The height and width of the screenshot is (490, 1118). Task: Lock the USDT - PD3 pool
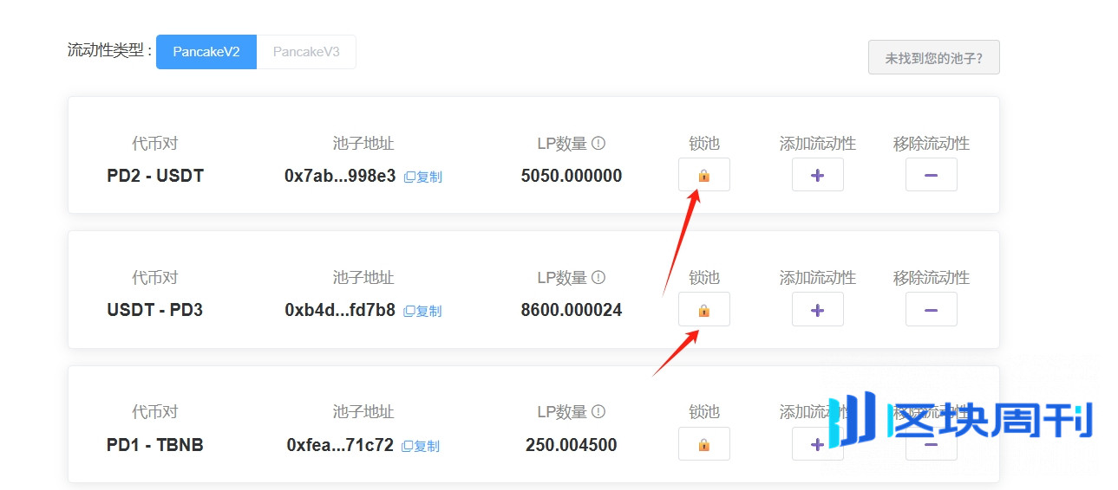pos(703,309)
